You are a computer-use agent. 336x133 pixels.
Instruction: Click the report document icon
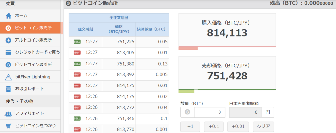[x=8, y=89]
